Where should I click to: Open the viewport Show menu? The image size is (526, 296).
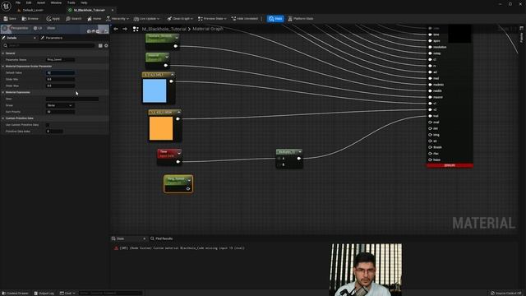[x=51, y=28]
